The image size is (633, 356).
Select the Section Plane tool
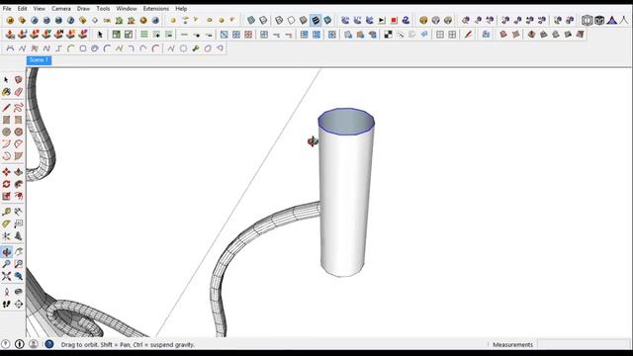pos(18,304)
